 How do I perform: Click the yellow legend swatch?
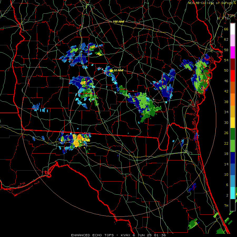click(233, 123)
